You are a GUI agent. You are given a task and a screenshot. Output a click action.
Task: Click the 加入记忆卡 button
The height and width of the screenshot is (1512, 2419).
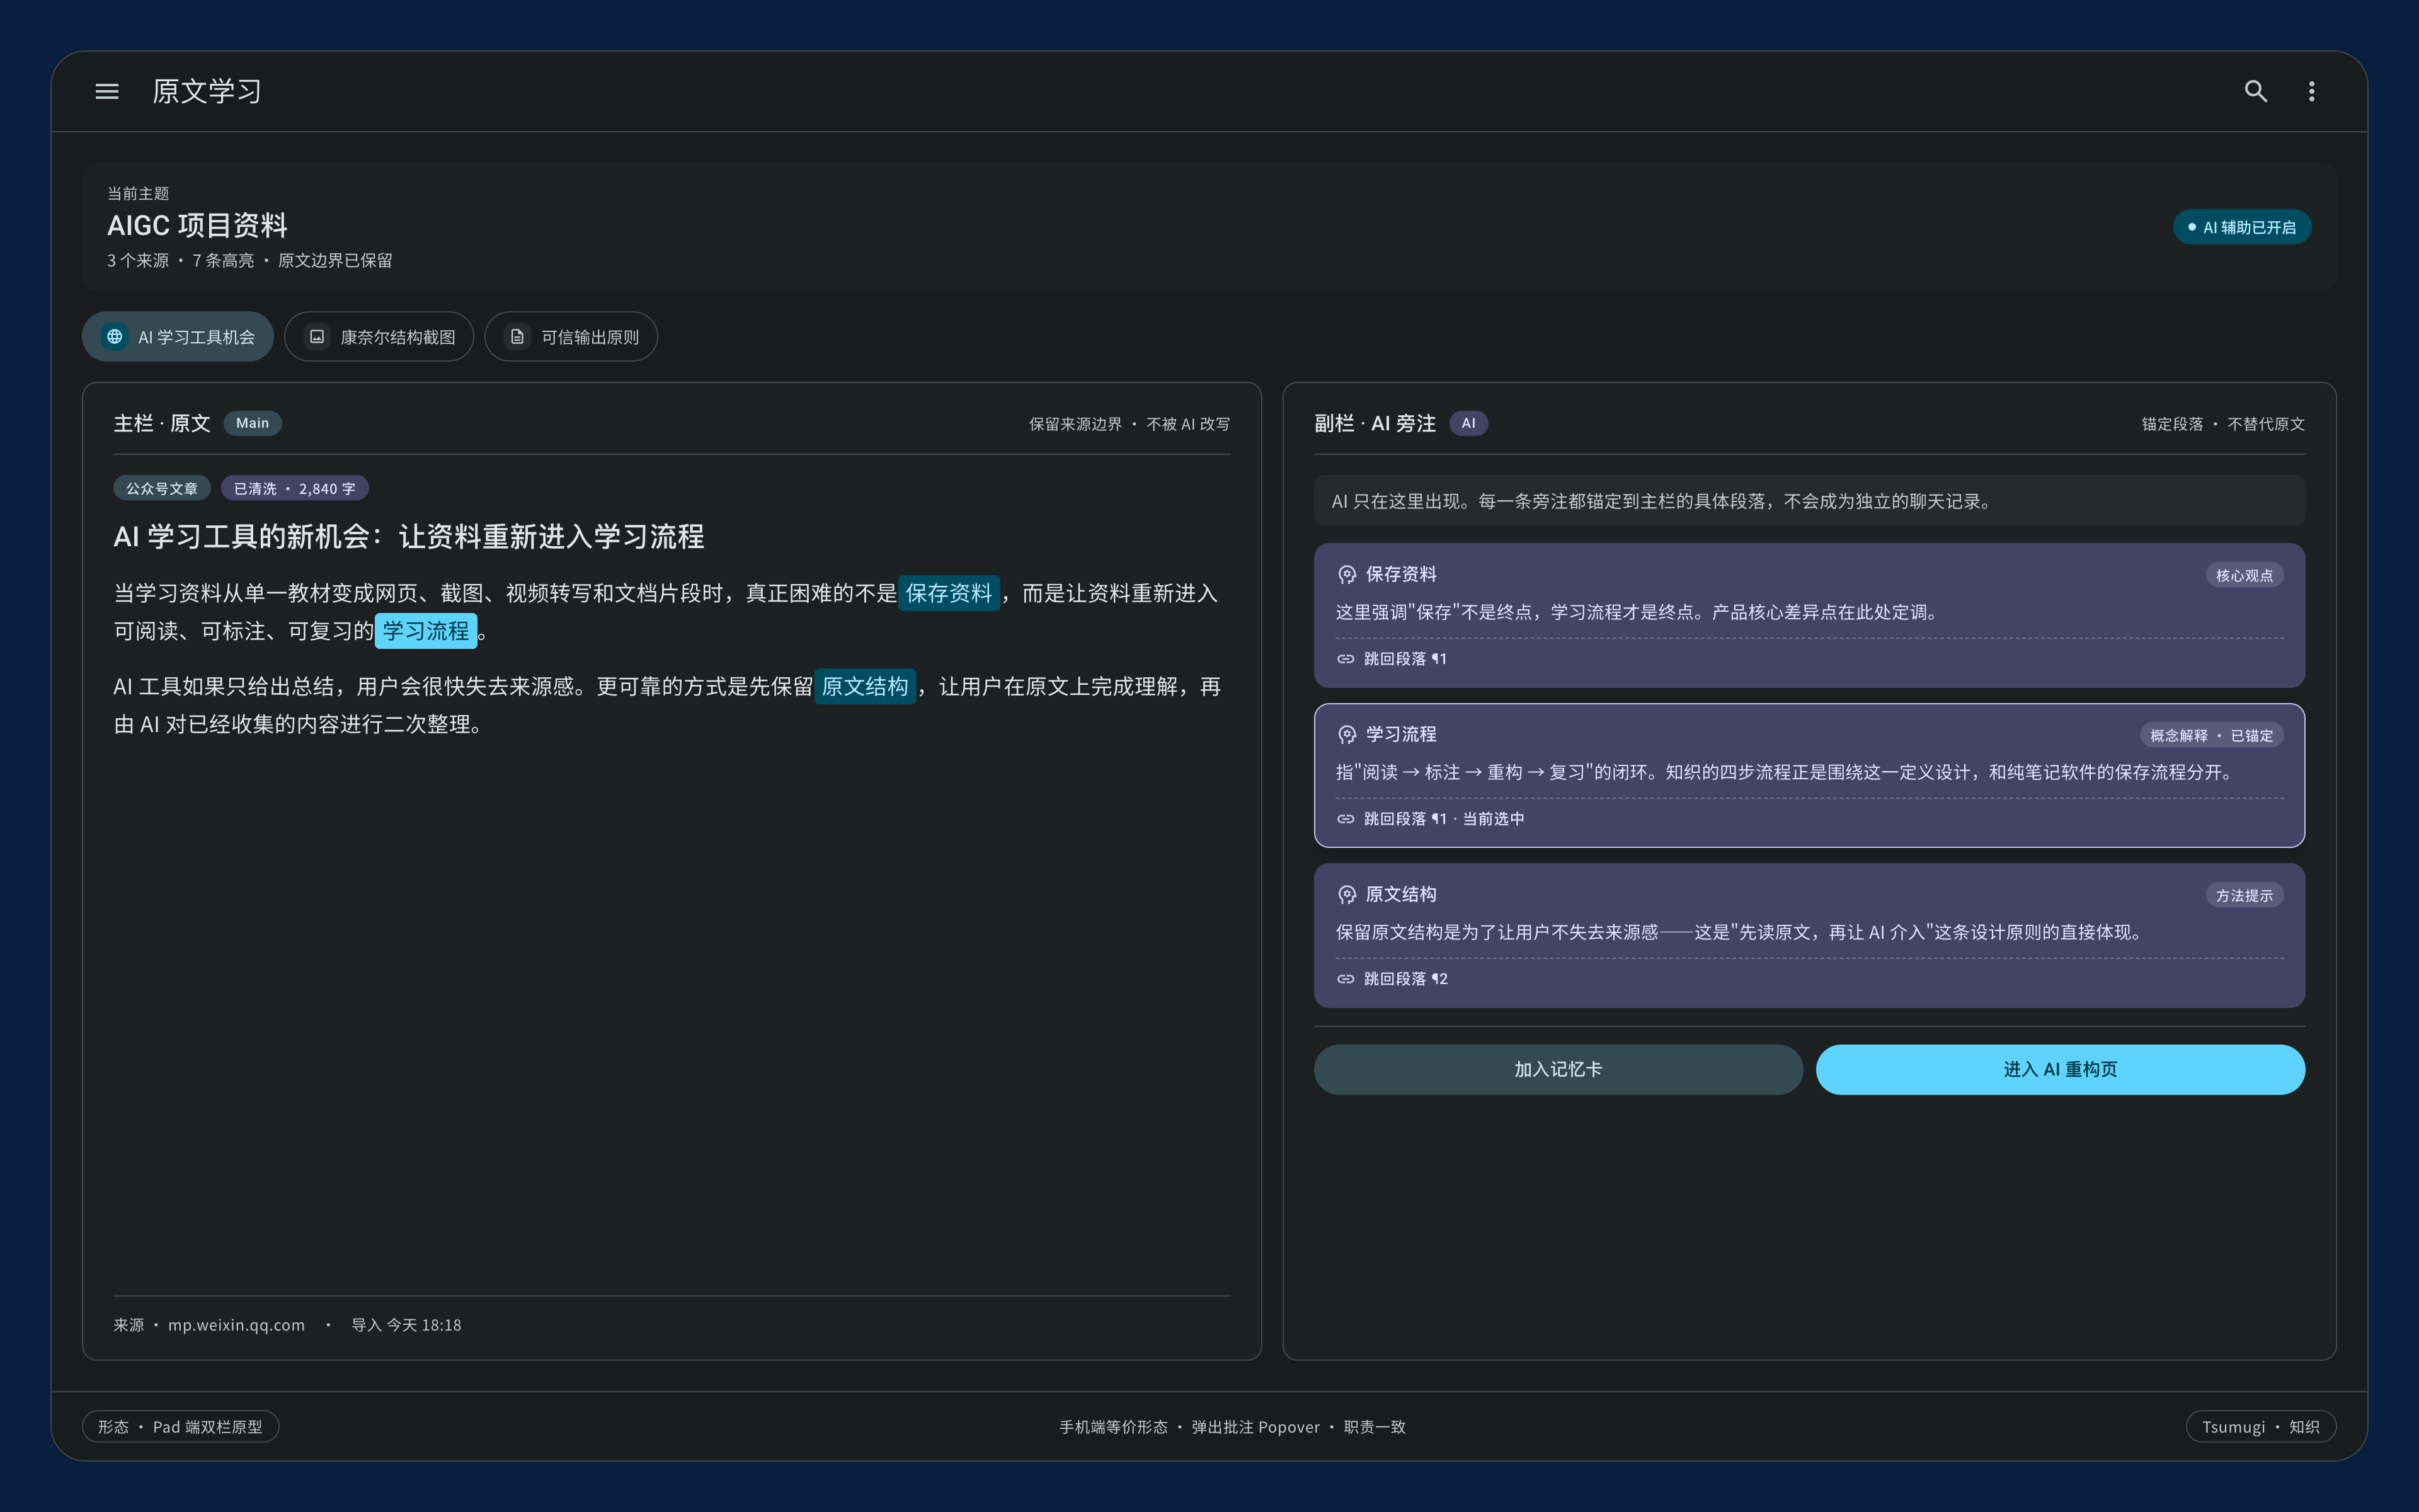(x=1557, y=1069)
